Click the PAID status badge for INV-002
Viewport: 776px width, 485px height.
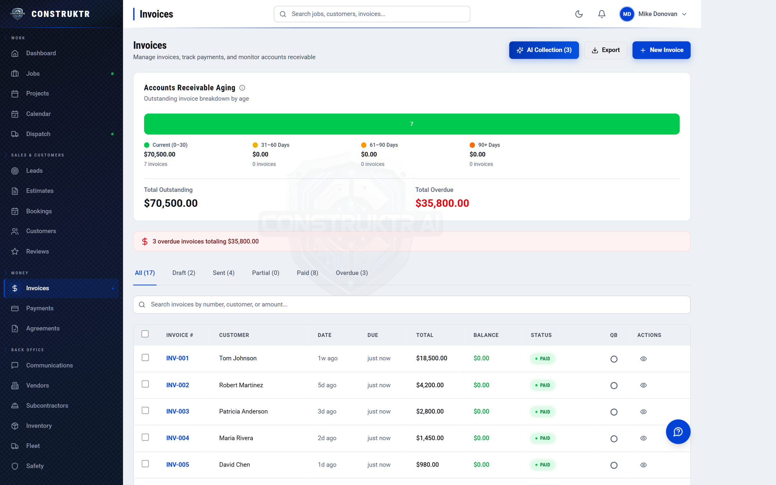pyautogui.click(x=542, y=385)
